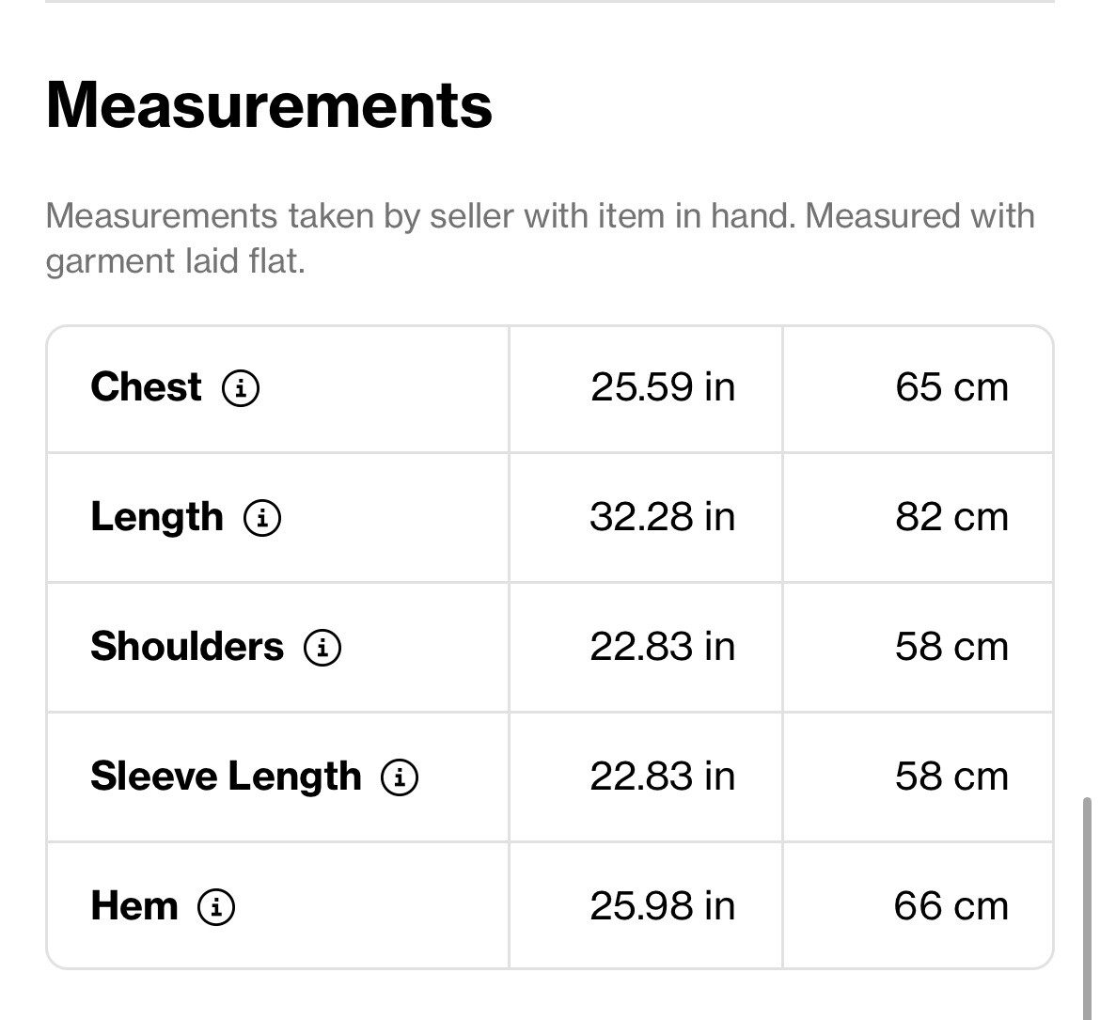Open the Chest info icon

point(241,388)
